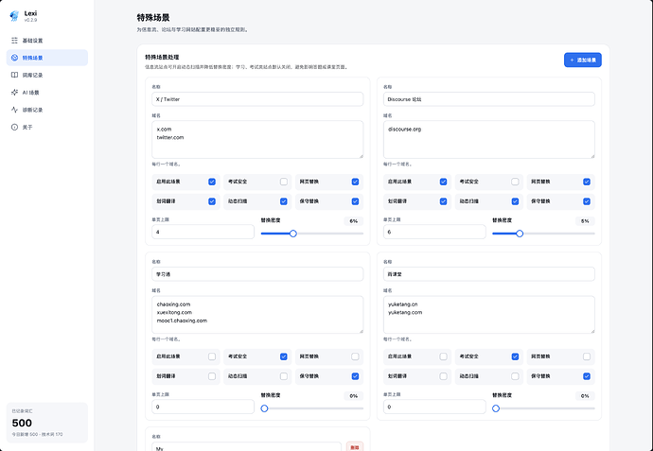Click the domain box containing discourse.org

tap(489, 139)
